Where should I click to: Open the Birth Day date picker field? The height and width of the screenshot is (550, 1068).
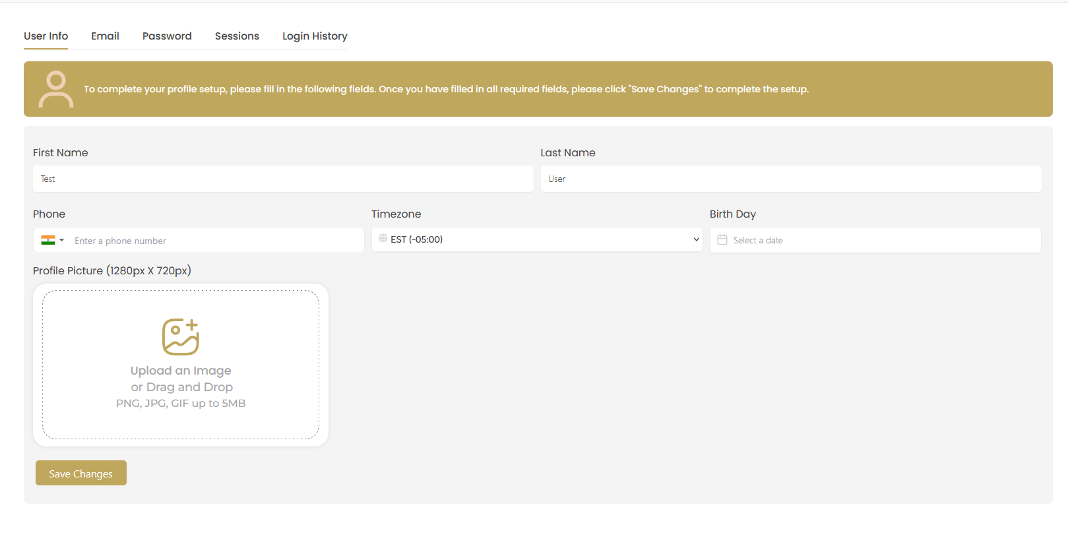click(875, 240)
